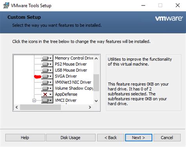Click horizontal scrollbar thumb in feature tree

click(40, 107)
